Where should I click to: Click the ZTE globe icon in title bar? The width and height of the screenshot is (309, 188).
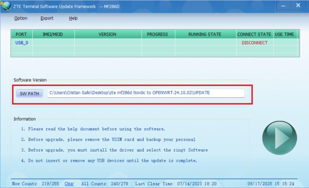coord(6,5)
